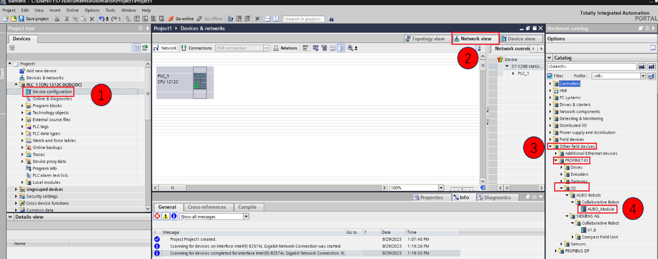
Task: Click the Cut scissors icon
Action: [67, 19]
